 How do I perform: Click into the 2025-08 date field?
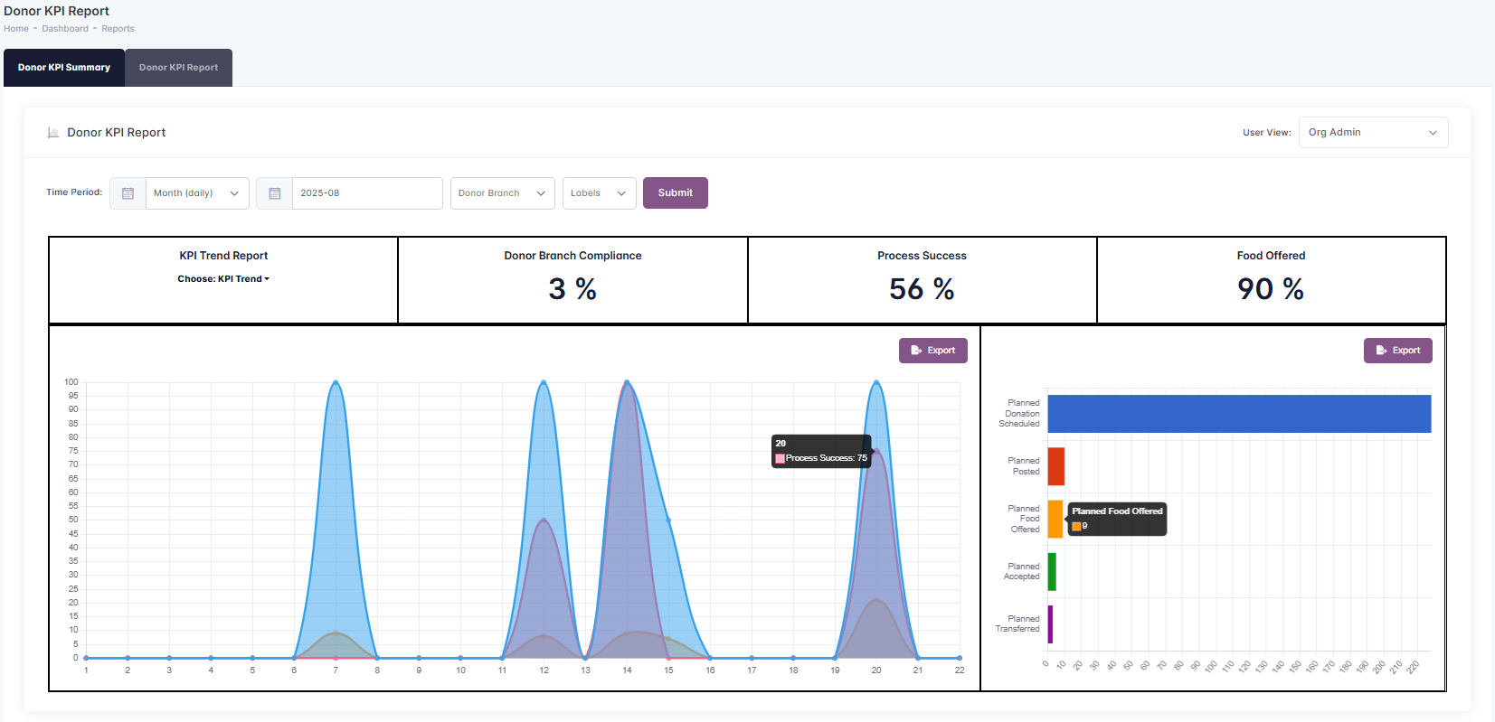click(366, 193)
